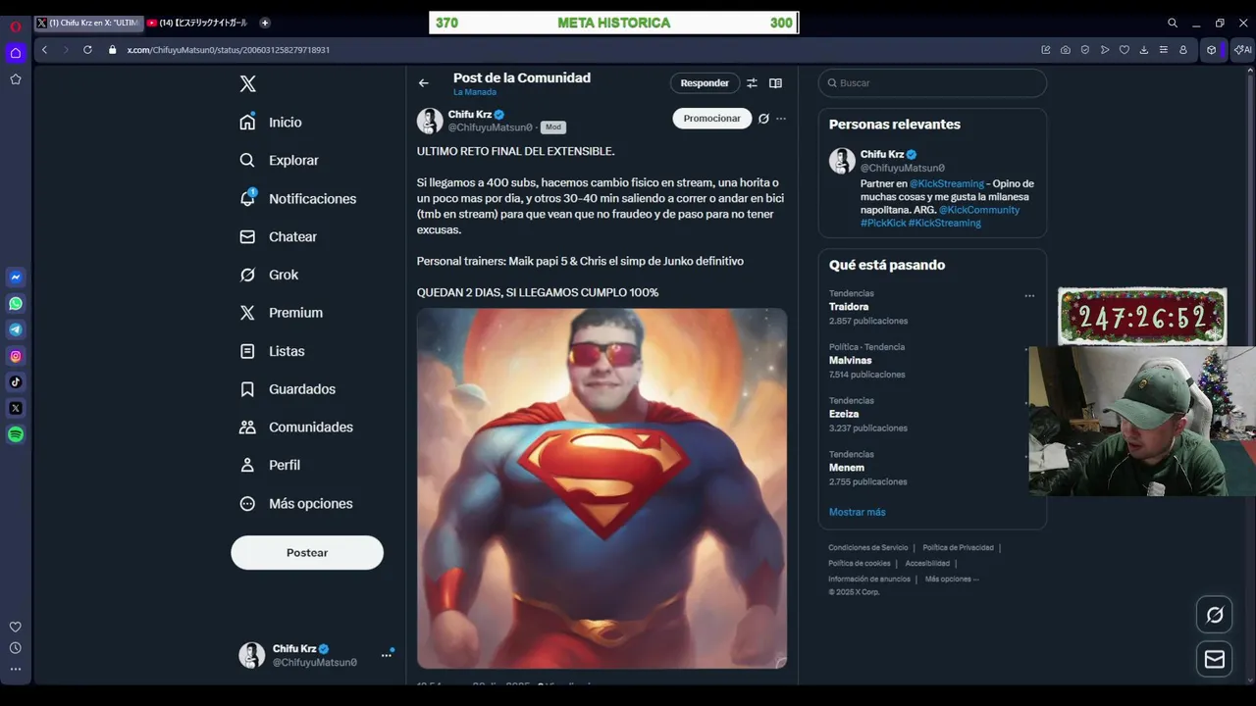Open Spotify in the Opera sidebar
The height and width of the screenshot is (706, 1256).
coord(16,434)
